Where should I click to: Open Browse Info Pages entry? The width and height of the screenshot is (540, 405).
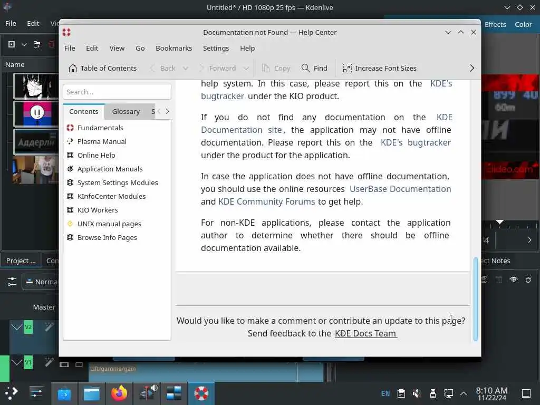click(107, 238)
